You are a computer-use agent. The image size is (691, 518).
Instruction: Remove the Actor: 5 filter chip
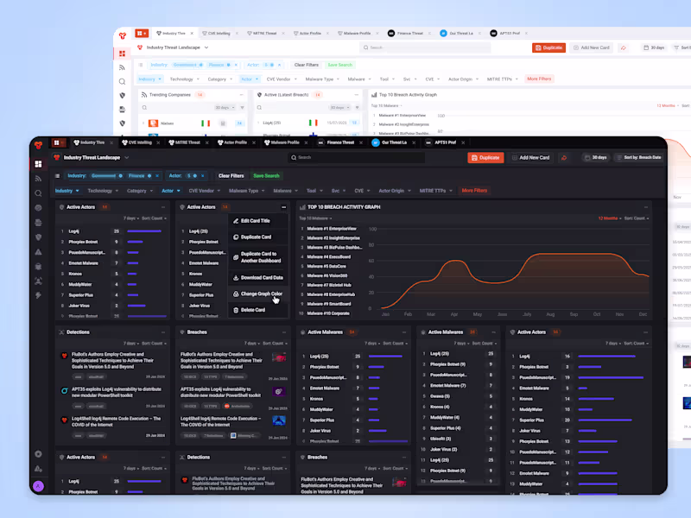pos(201,175)
